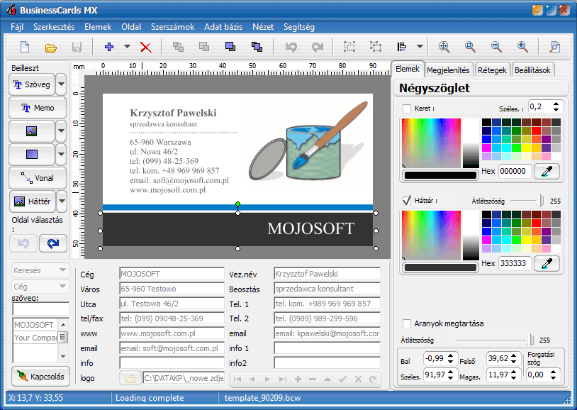577x410 pixels.
Task: Switch to the Beállítások tab
Action: [x=532, y=70]
